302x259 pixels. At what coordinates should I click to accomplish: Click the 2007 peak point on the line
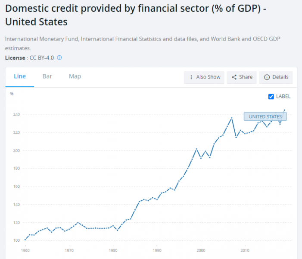pos(232,118)
